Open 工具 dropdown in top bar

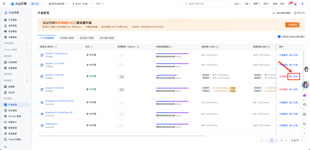coord(247,4)
